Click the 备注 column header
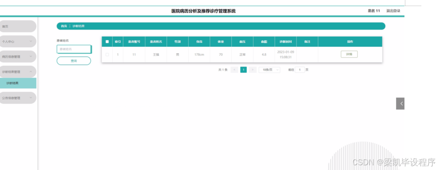The image size is (437, 170). [x=307, y=42]
